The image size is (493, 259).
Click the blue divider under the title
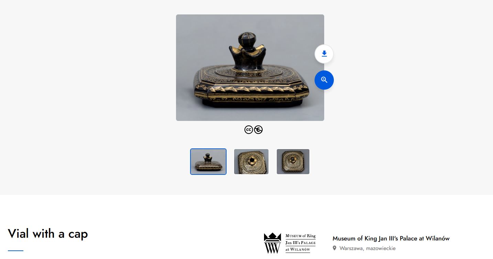(15, 251)
